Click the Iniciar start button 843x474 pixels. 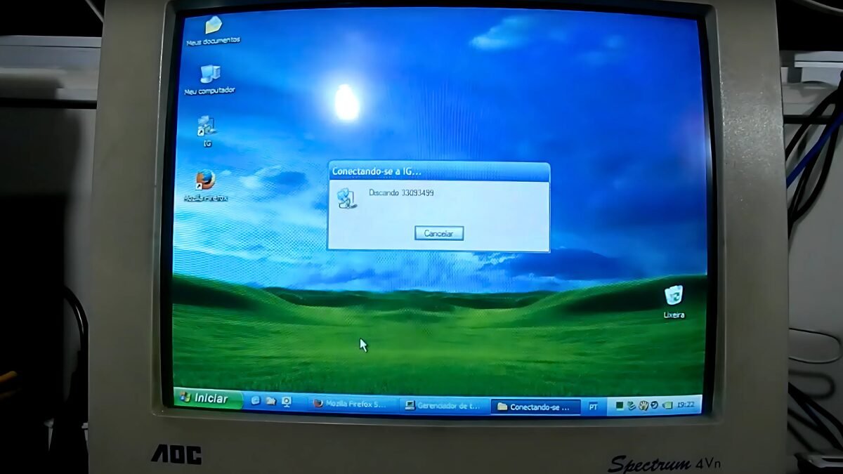pyautogui.click(x=208, y=399)
